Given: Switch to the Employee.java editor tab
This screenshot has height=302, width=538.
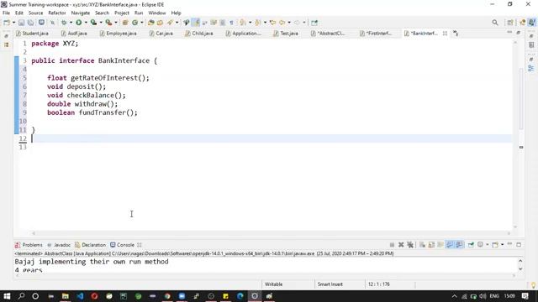Looking at the screenshot, I should point(119,34).
